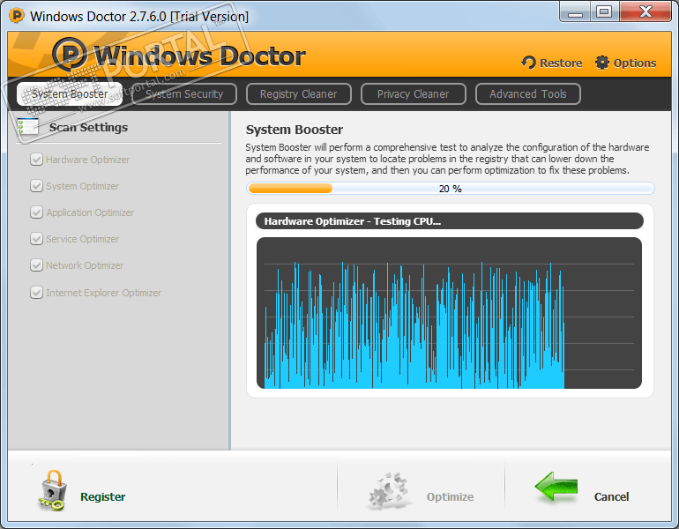
Task: Toggle the Service Optimizer checkbox
Action: (x=36, y=239)
